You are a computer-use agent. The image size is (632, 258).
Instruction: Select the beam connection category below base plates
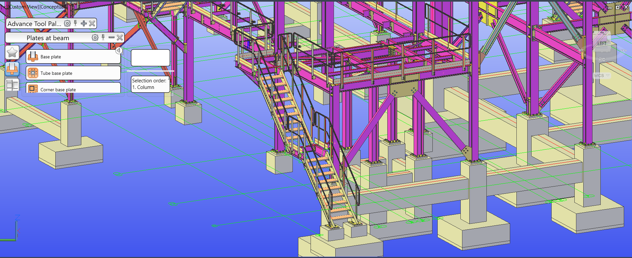coord(12,85)
